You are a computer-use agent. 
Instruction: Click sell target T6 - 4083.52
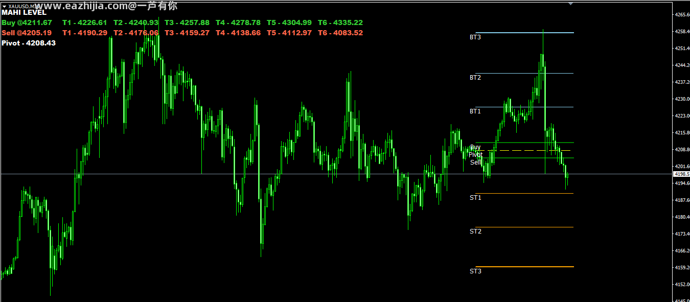(340, 33)
